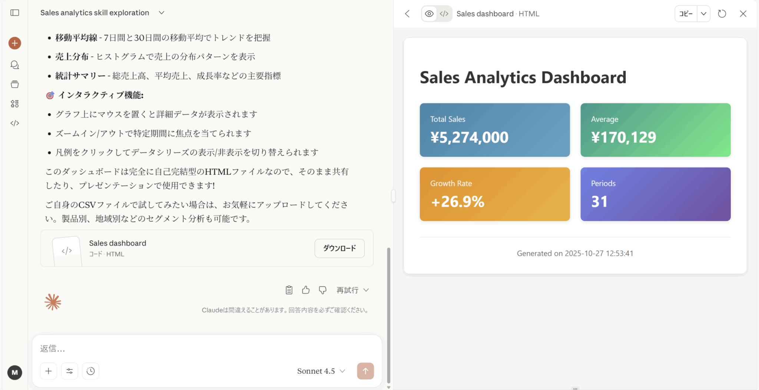
Task: Open the 再試行 retry menu
Action: pos(352,290)
